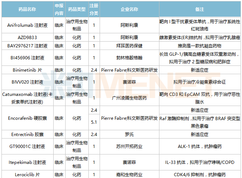Select the Entrectinib 胶囊 cell
The width and height of the screenshot is (242, 178).
click(27, 134)
